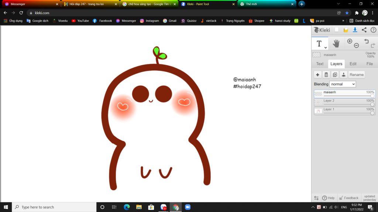
Task: Expand hidden bookmarks chevron
Action: point(343,21)
